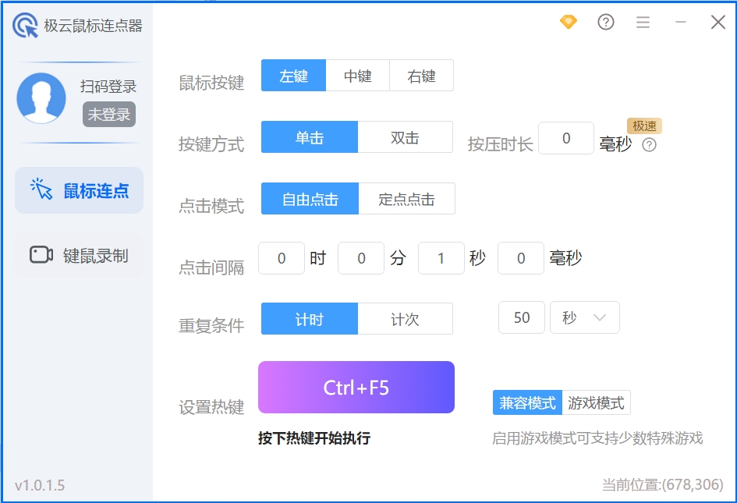Click the user avatar picture
The image size is (737, 503).
pos(41,97)
